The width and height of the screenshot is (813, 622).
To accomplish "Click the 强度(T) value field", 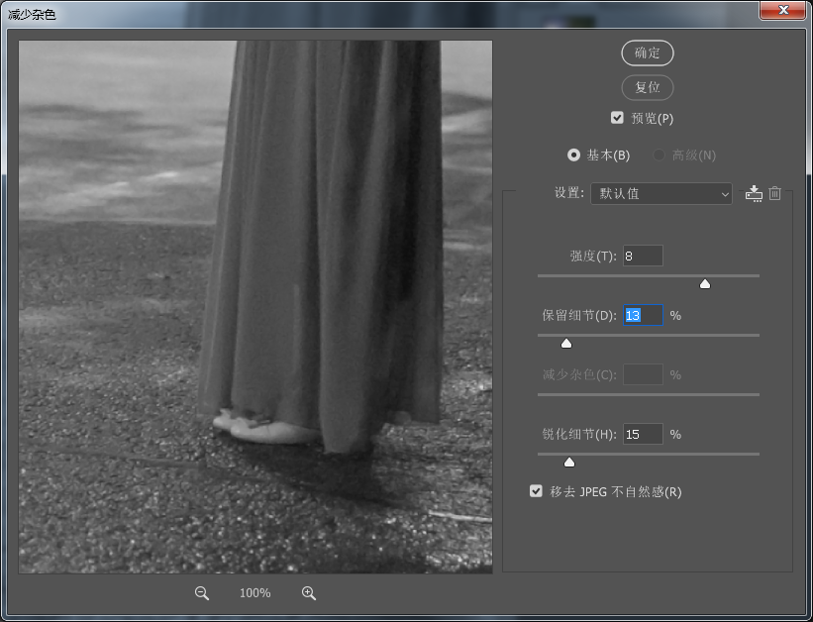I will (643, 256).
